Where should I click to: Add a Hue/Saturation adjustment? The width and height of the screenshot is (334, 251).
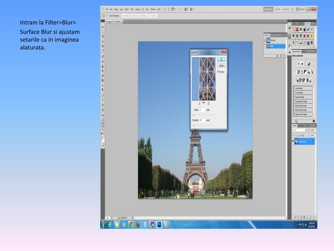click(299, 72)
